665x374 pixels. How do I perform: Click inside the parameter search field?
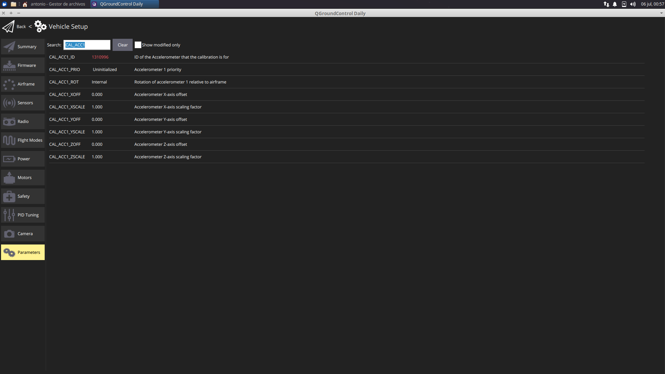click(x=87, y=45)
